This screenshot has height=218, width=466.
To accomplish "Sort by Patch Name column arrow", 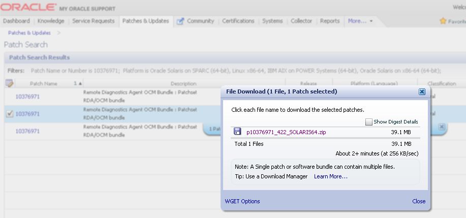I will click(x=80, y=83).
